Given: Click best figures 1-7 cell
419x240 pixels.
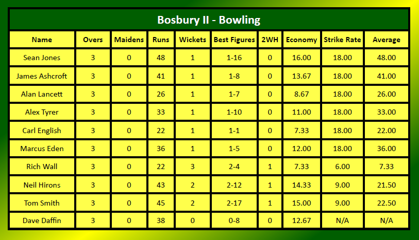Looking at the screenshot, I should [234, 94].
